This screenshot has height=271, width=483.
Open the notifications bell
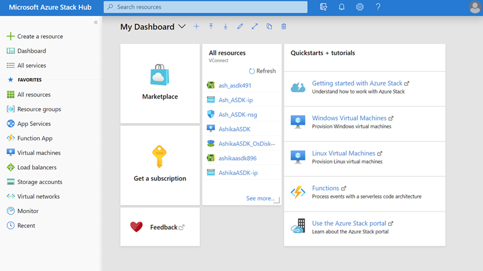coord(341,7)
